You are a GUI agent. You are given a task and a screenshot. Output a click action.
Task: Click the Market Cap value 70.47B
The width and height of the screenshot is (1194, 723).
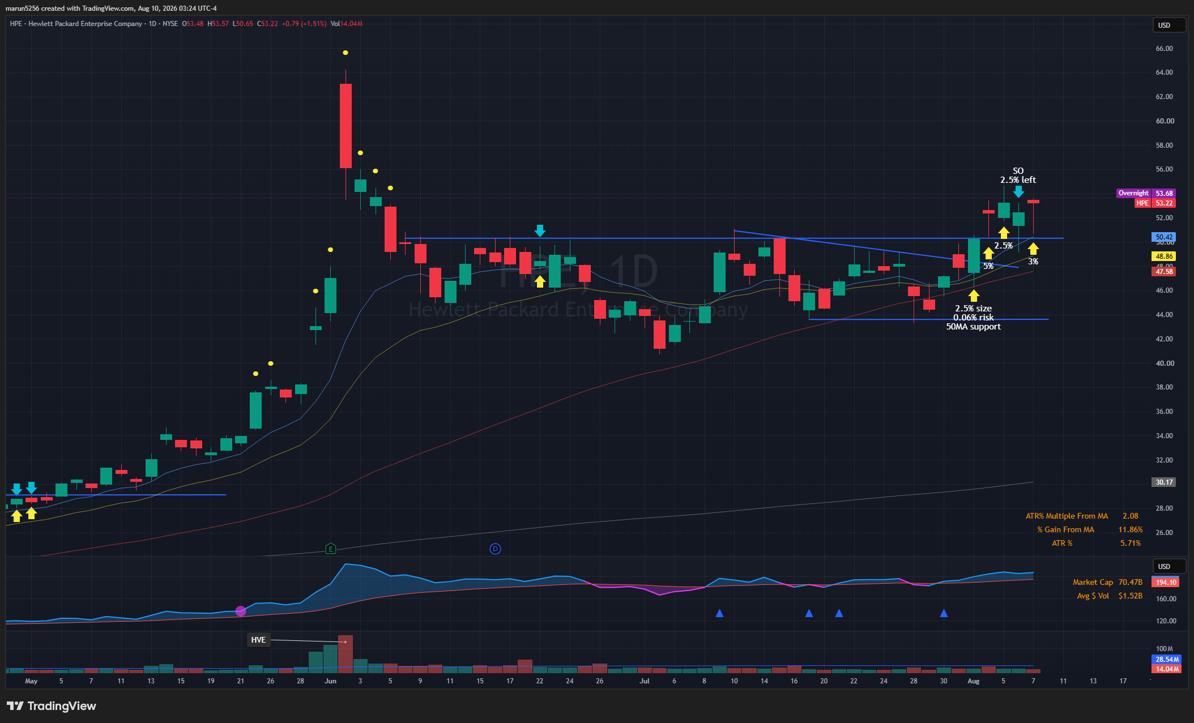pyautogui.click(x=1130, y=582)
